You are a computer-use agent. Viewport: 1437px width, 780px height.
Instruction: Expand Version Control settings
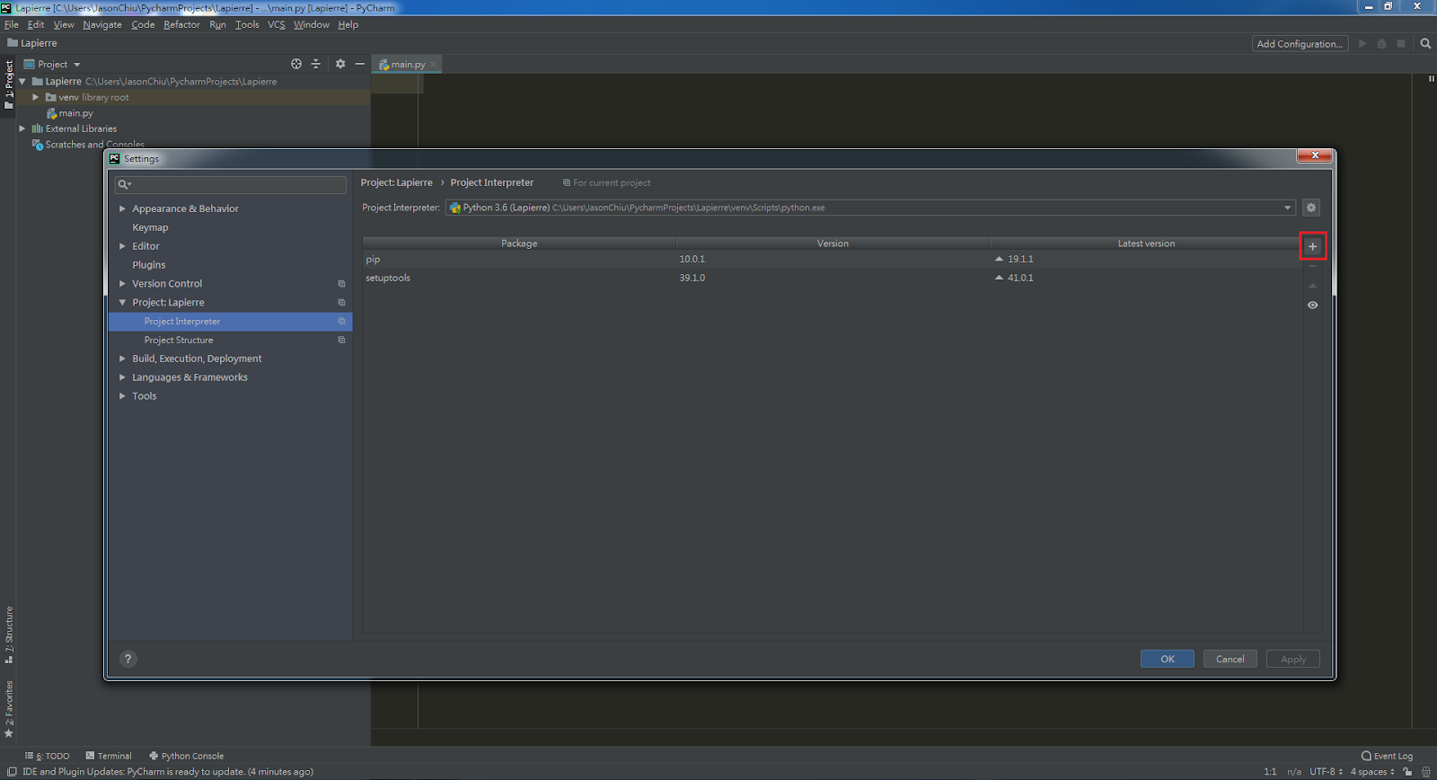122,284
